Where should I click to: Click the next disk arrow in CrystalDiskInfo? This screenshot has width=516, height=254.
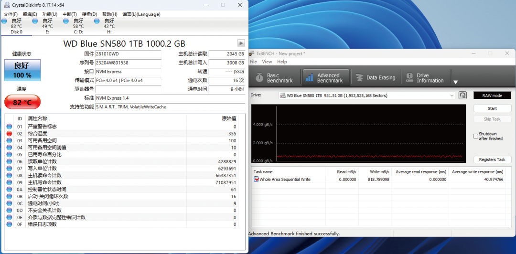click(241, 43)
